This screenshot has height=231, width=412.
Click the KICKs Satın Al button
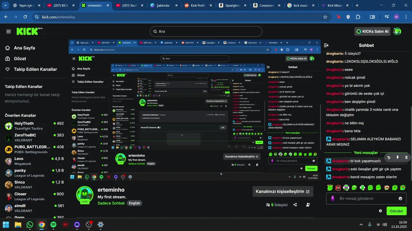tap(373, 31)
